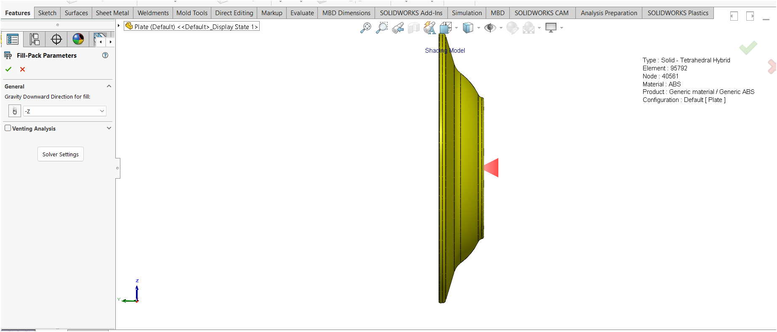
Task: Collapse the General section
Action: point(109,86)
